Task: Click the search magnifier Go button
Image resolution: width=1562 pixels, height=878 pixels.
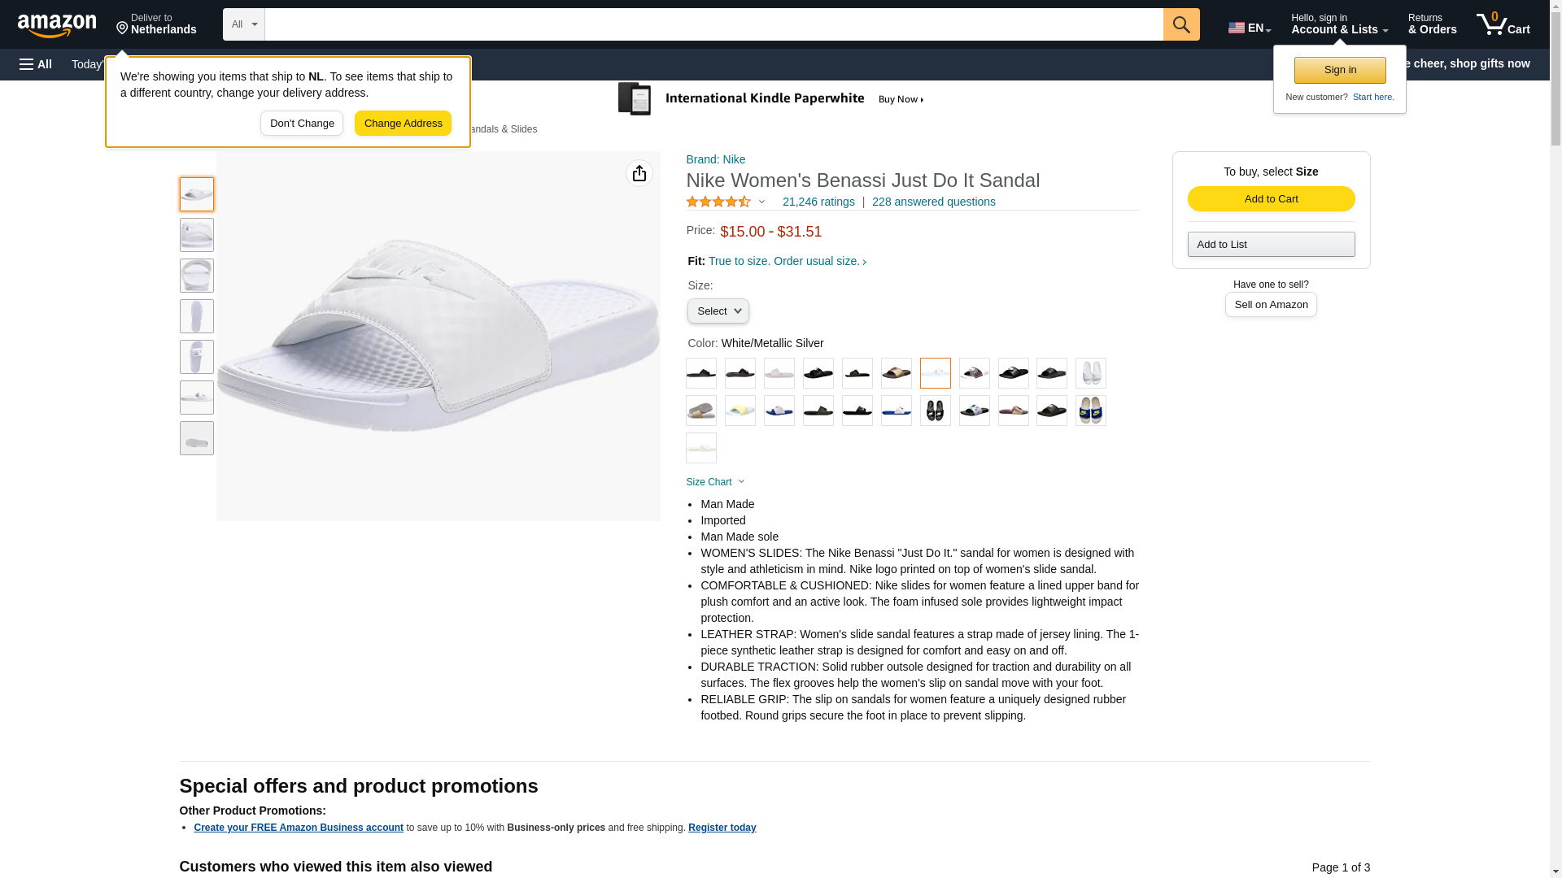Action: pos(1180,24)
